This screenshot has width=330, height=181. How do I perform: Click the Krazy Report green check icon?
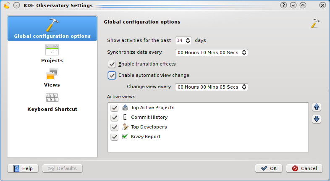125,136
